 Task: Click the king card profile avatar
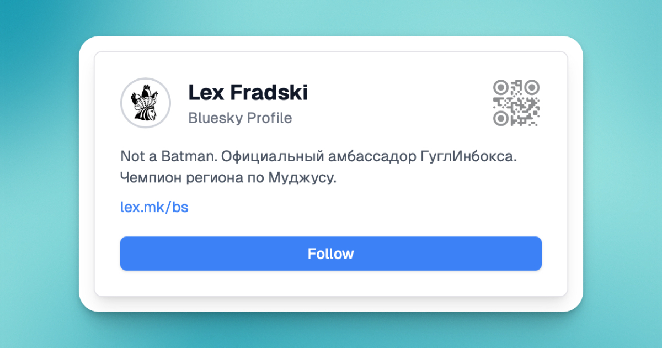(x=146, y=103)
